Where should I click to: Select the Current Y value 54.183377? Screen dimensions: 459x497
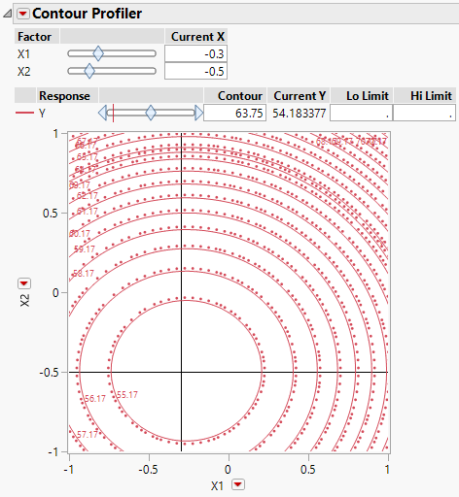click(x=299, y=114)
